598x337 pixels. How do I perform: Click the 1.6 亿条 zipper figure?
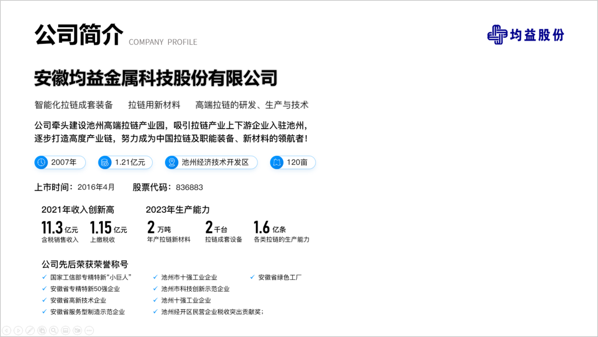270,227
